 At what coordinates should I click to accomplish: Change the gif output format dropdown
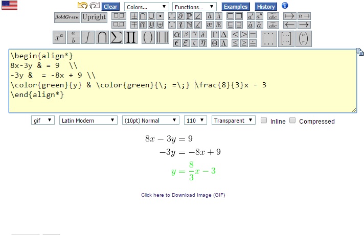coord(43,120)
